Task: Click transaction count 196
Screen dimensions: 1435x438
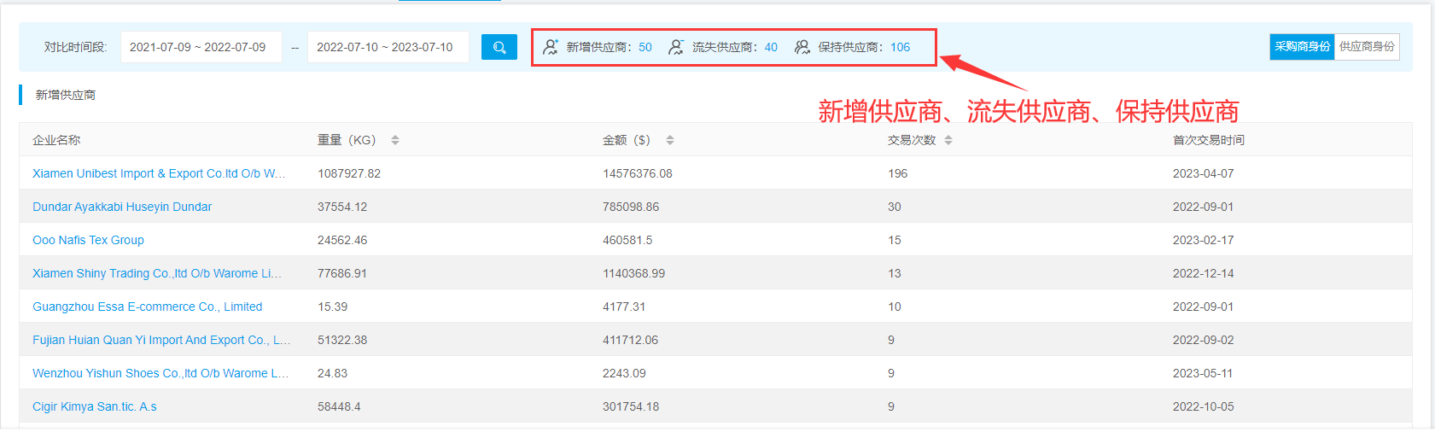Action: (898, 173)
